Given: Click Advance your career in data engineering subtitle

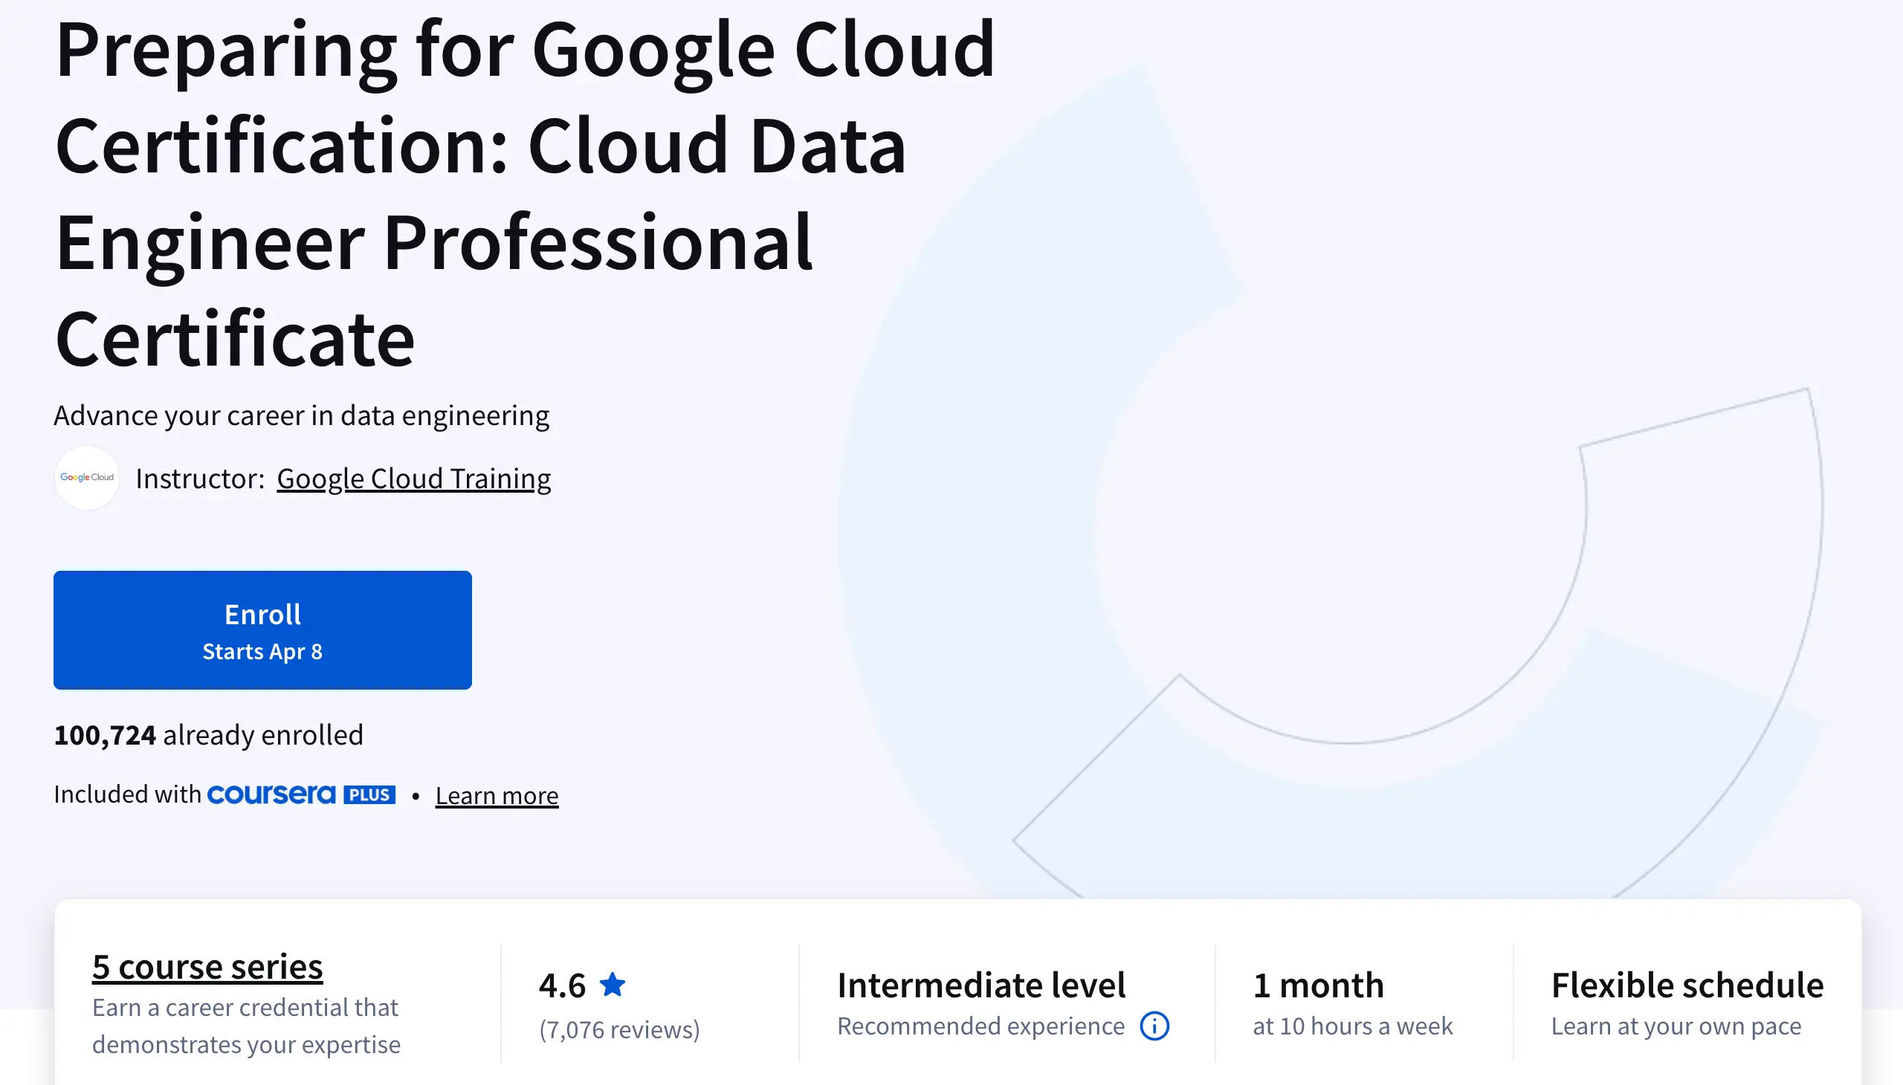Looking at the screenshot, I should point(301,415).
